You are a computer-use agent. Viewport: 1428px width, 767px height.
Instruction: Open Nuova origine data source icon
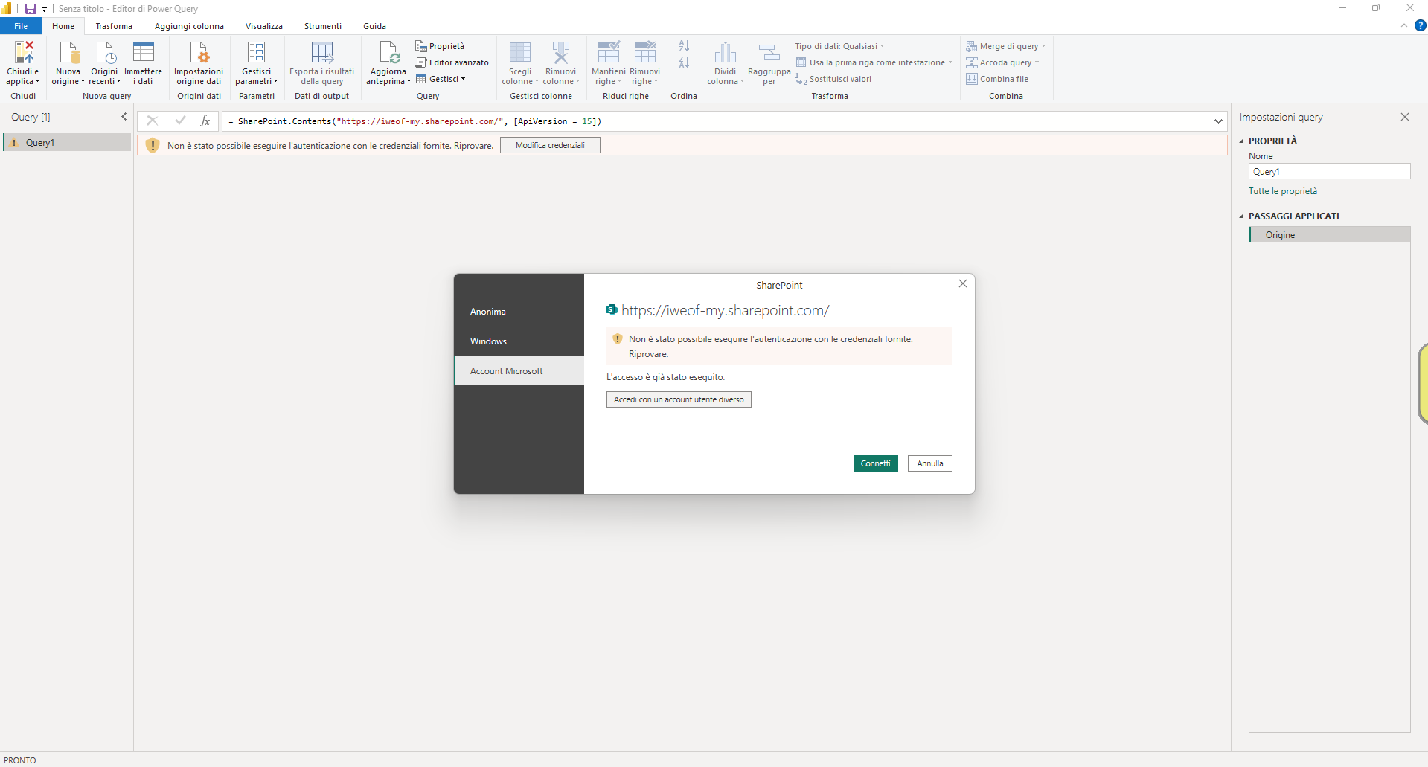[69, 52]
